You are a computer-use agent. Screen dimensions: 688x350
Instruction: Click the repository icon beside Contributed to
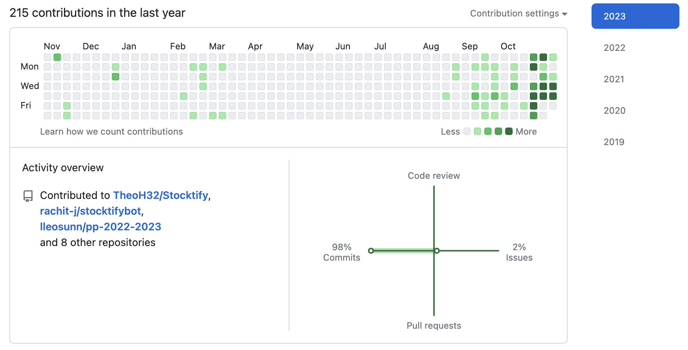(x=28, y=196)
